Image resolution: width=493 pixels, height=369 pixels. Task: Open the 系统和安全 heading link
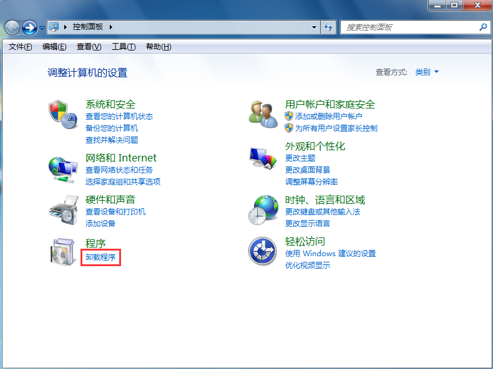click(x=110, y=104)
